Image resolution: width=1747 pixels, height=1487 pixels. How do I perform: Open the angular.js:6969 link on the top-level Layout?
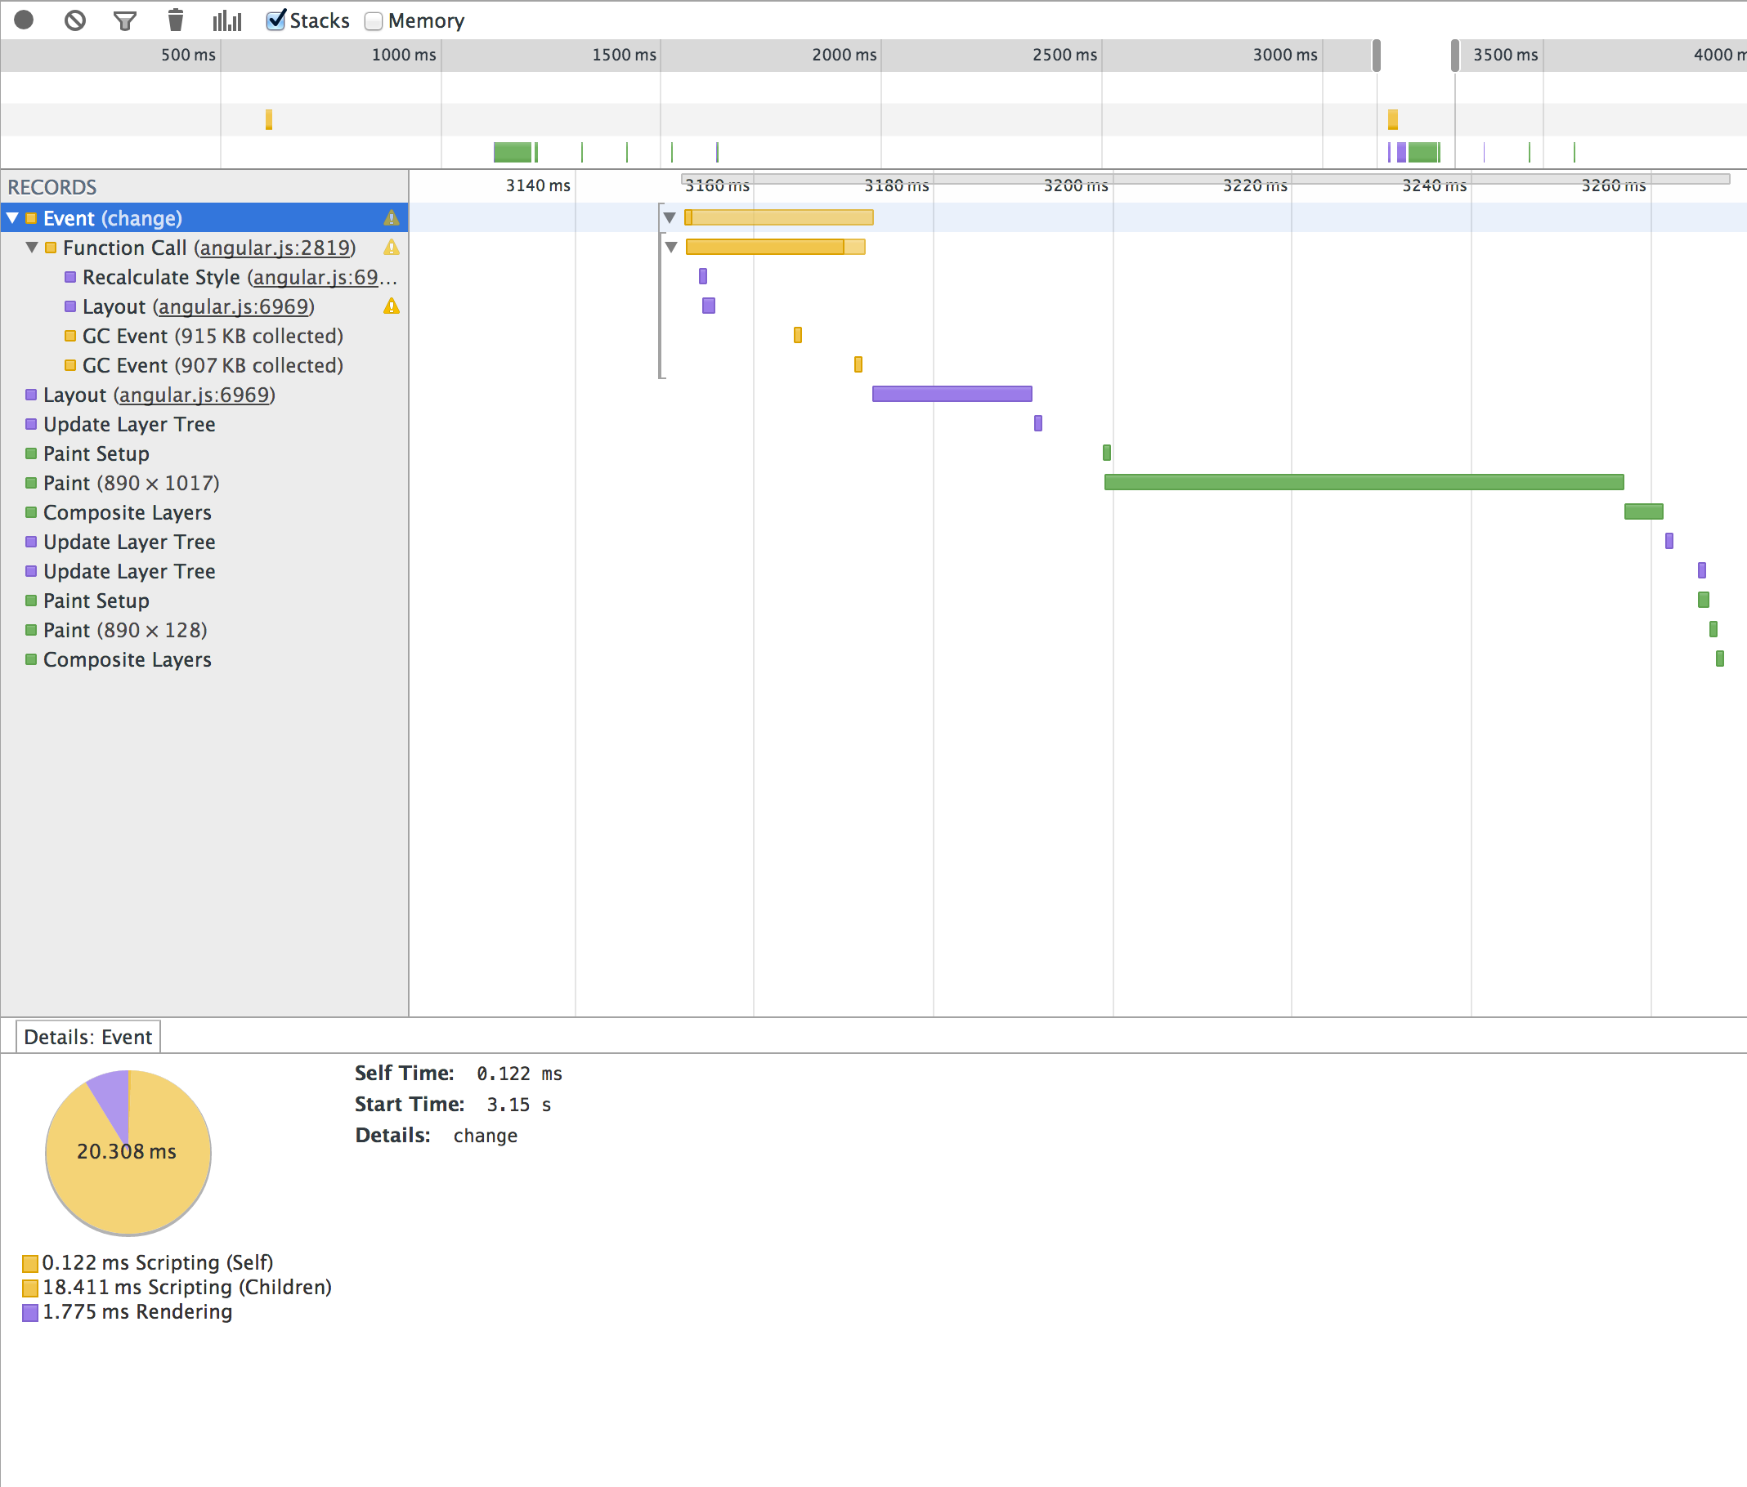point(194,395)
